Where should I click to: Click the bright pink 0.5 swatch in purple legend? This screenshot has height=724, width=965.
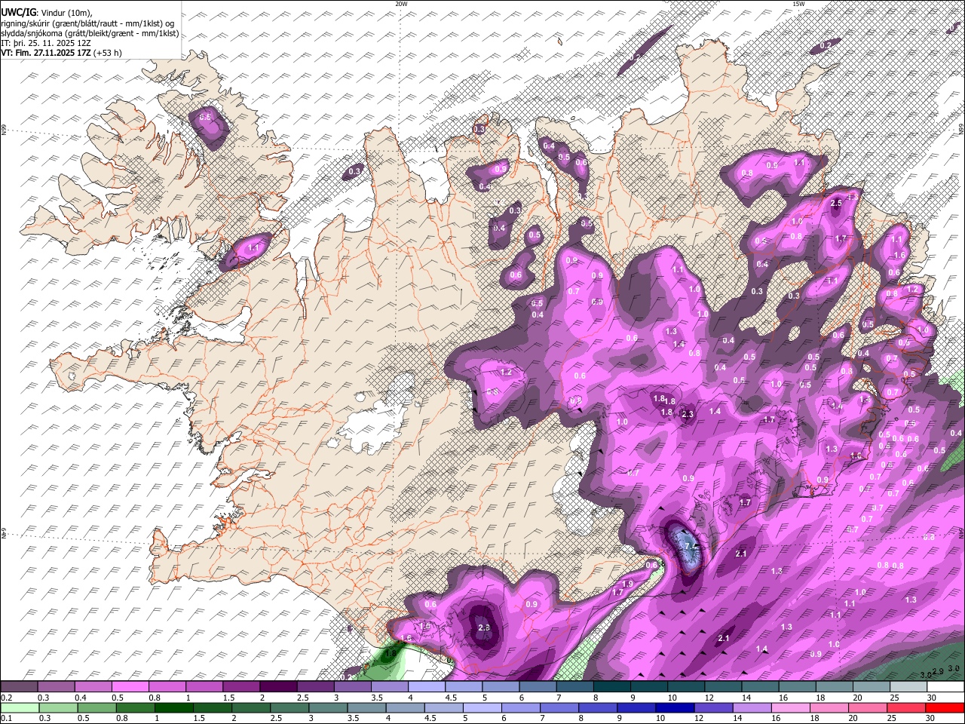(x=130, y=687)
